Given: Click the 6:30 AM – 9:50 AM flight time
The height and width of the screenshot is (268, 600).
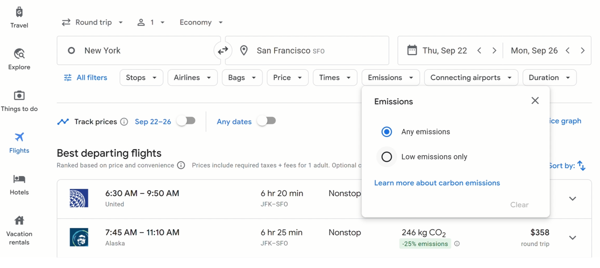Looking at the screenshot, I should click(142, 193).
